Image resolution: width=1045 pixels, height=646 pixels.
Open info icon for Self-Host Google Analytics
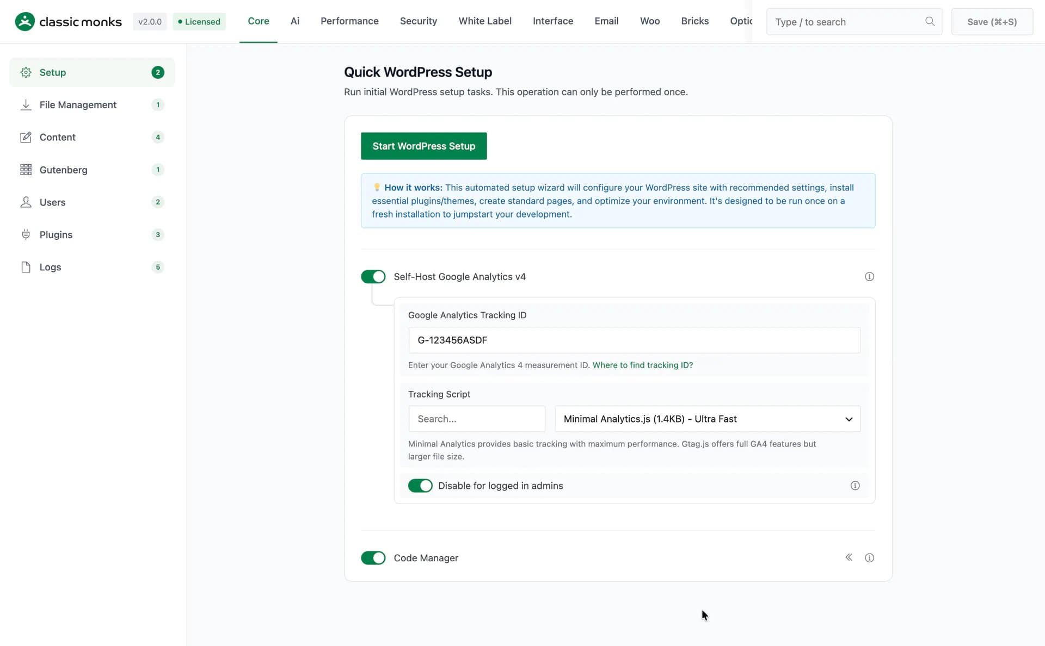869,277
